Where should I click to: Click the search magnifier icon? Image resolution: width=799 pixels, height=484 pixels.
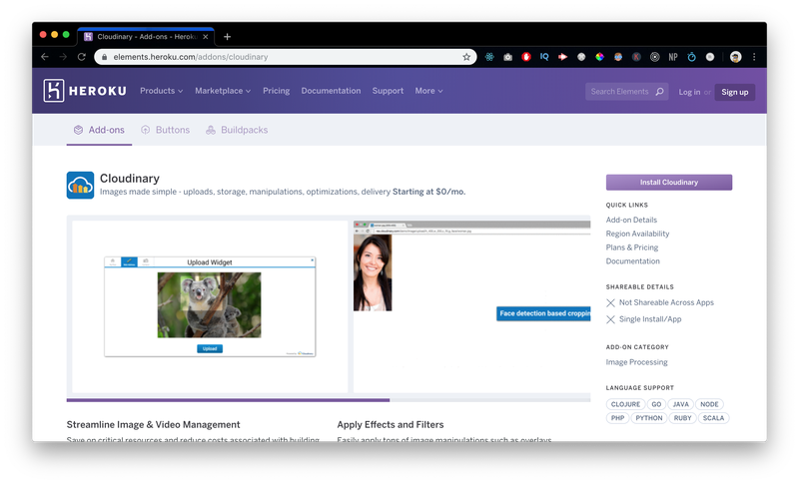(659, 92)
